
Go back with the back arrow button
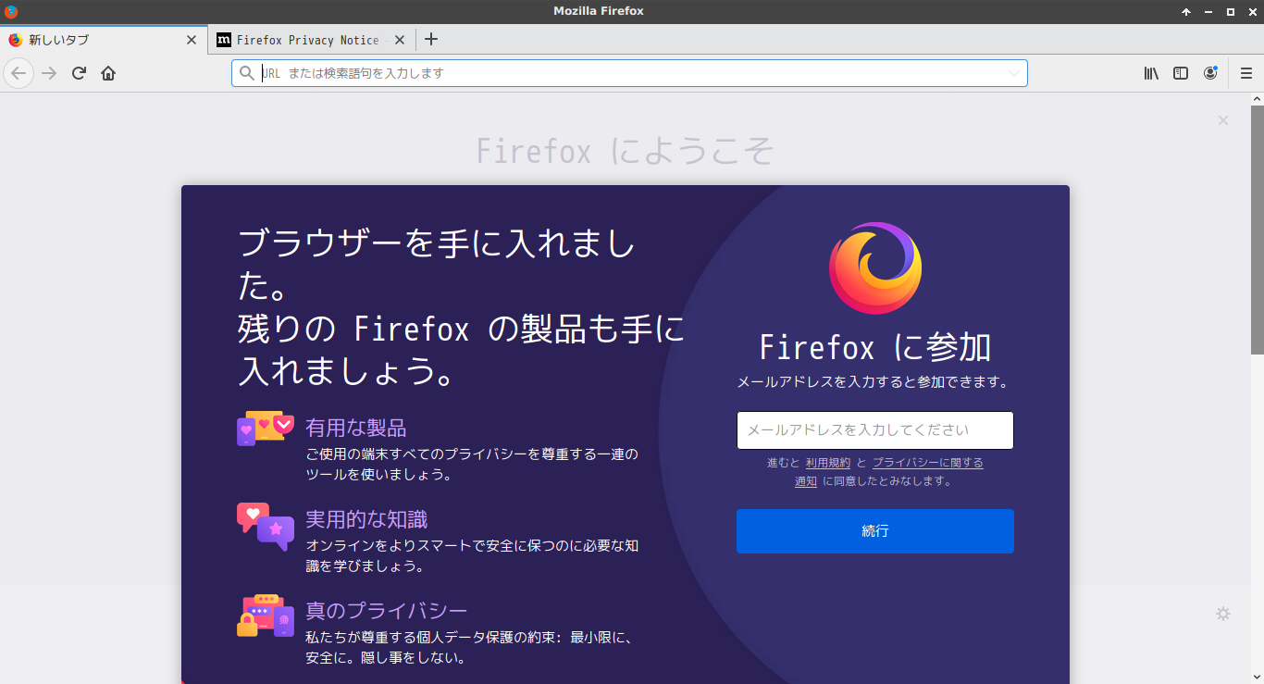19,73
